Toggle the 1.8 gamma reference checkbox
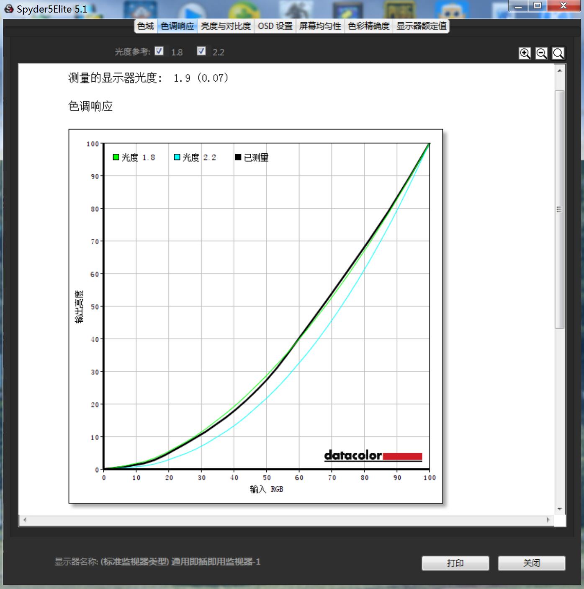The height and width of the screenshot is (589, 584). pos(159,51)
